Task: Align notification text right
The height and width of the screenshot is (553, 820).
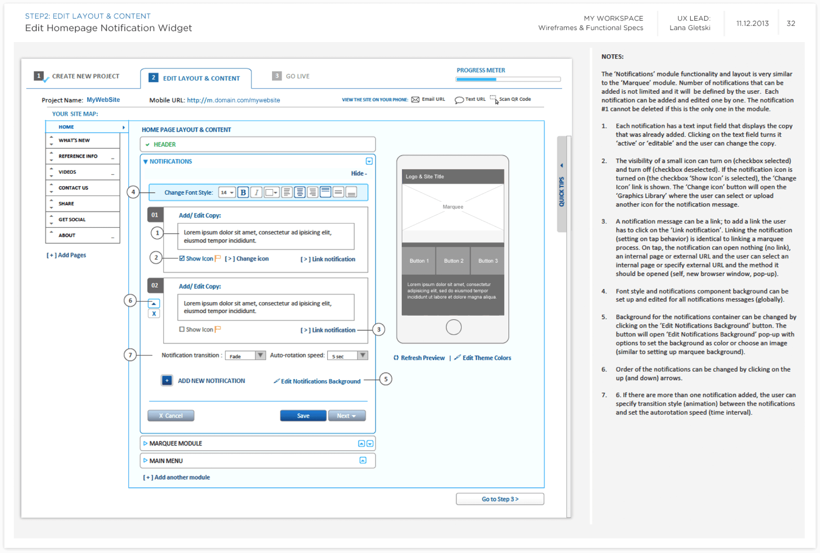Action: (312, 192)
